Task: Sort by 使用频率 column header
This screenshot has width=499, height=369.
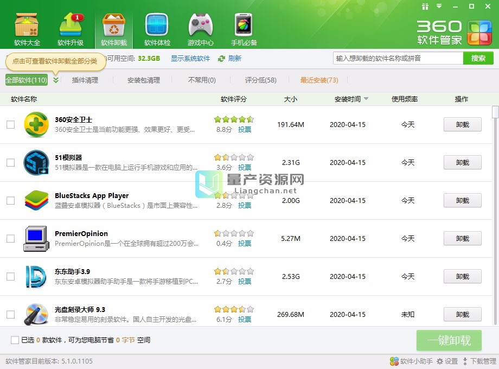Action: click(x=405, y=99)
